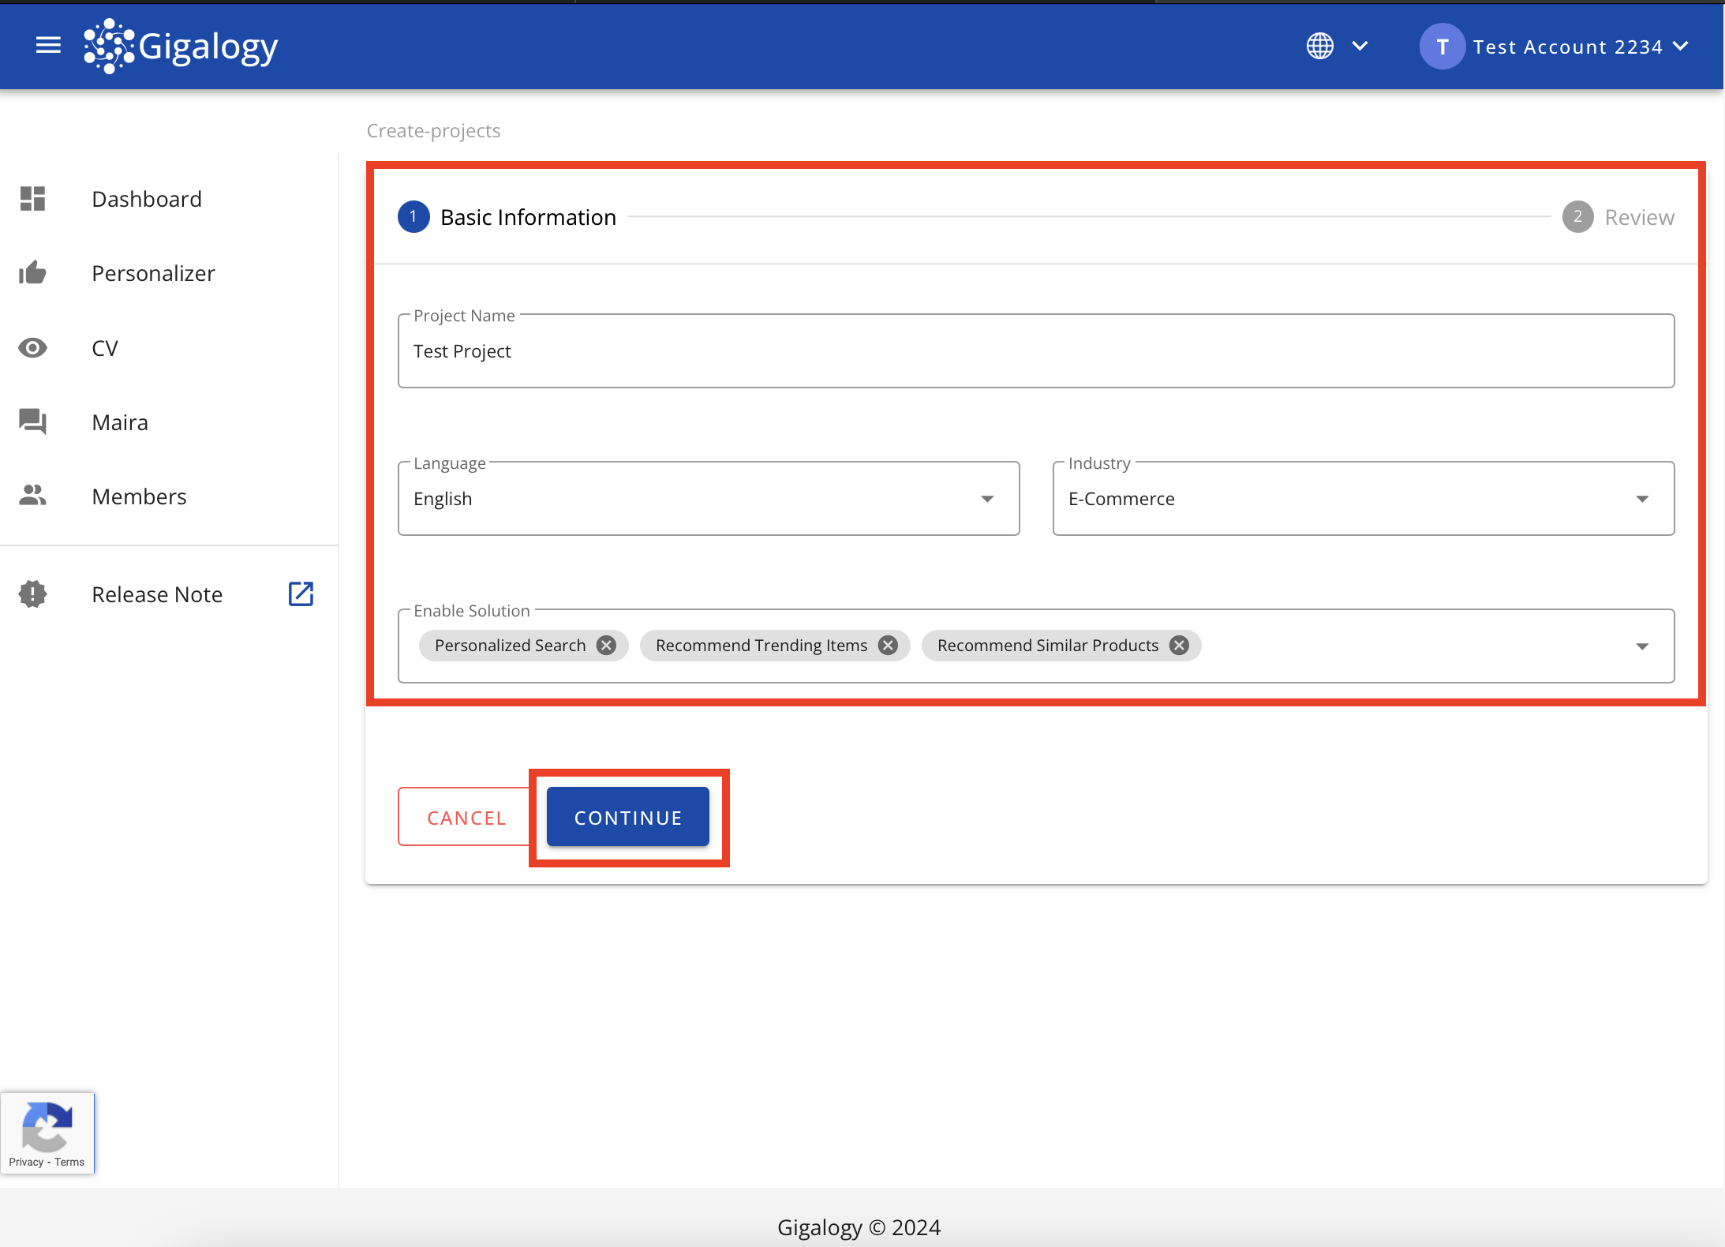Image resolution: width=1725 pixels, height=1247 pixels.
Task: Click the CONTINUE button
Action: point(630,817)
